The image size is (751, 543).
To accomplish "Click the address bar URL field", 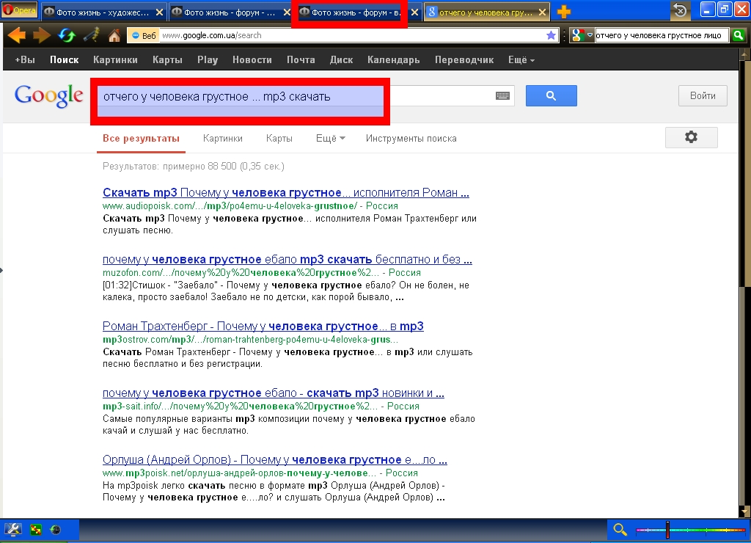I will [352, 35].
